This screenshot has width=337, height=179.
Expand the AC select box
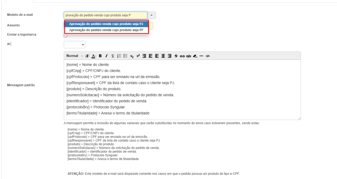[74, 44]
